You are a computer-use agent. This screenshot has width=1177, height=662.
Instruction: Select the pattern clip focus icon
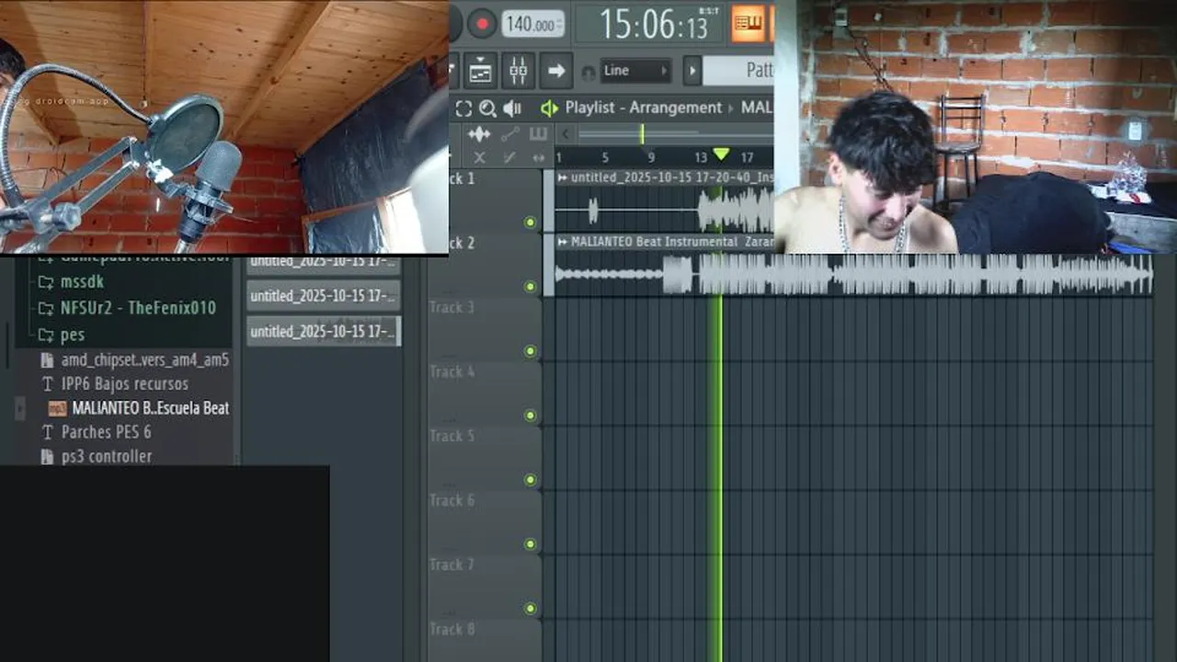click(x=538, y=135)
